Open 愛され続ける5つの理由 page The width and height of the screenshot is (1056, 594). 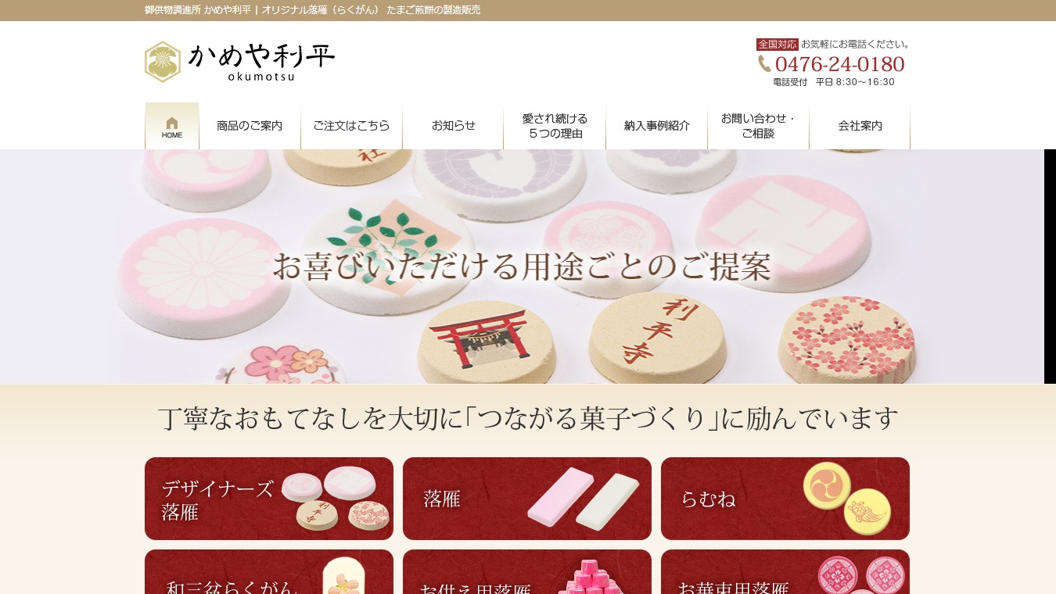(x=555, y=126)
